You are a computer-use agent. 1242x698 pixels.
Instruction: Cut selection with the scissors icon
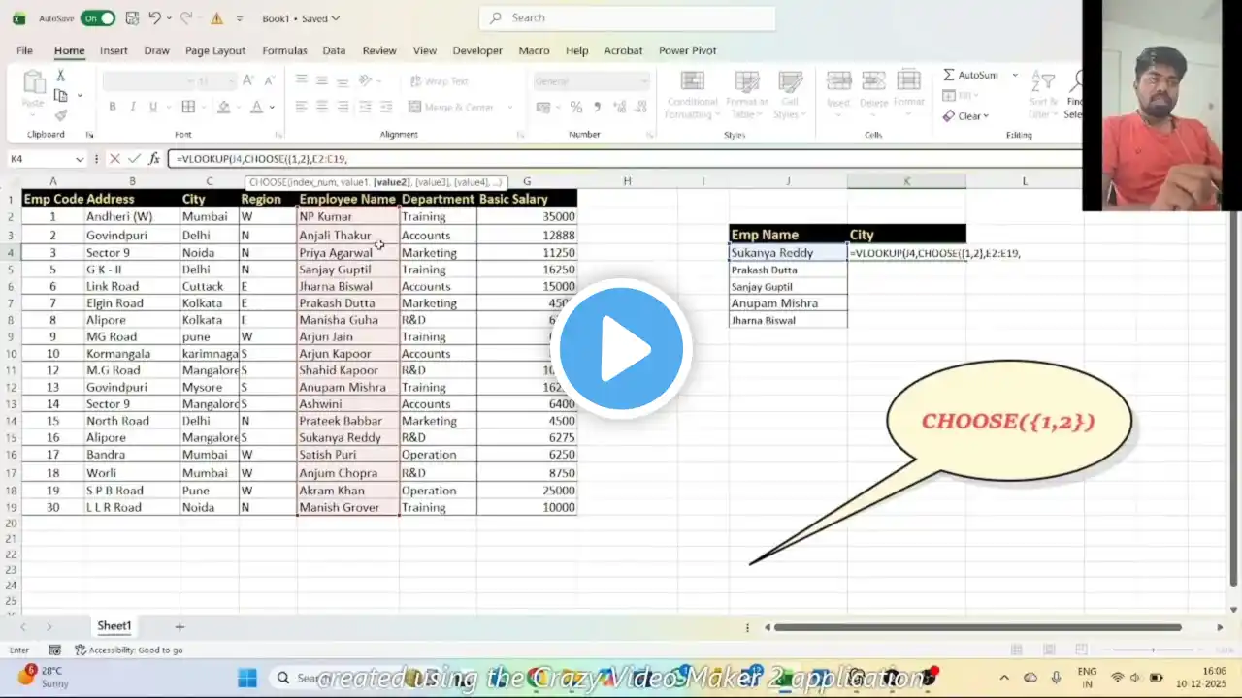coord(60,76)
